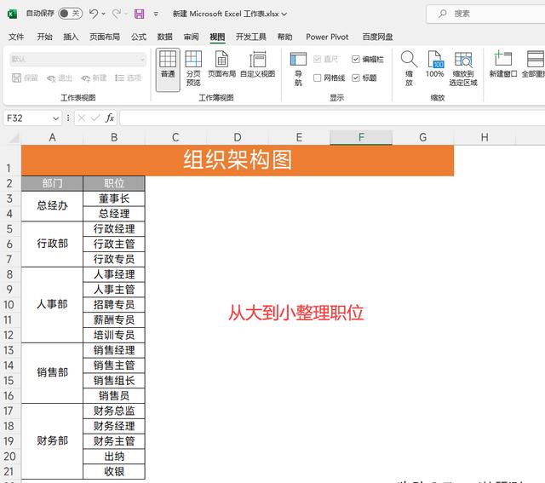This screenshot has width=545, height=483.
Task: Click the insert function fx icon
Action: (110, 118)
